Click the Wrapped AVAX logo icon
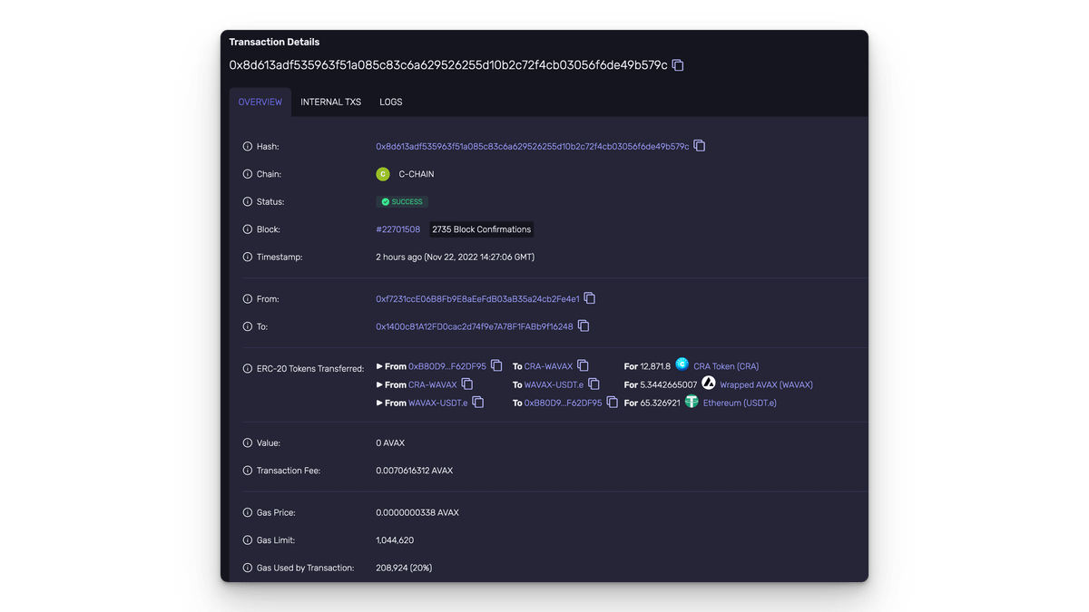The height and width of the screenshot is (612, 1089). coord(709,384)
